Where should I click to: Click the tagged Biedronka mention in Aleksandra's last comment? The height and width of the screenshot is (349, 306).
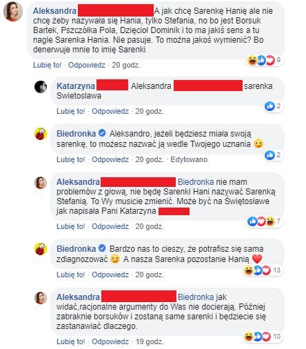(196, 297)
